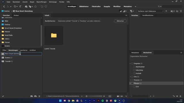The image size is (184, 103).
Task: Toggle the Orte keyword checkbox
Action: point(132,77)
